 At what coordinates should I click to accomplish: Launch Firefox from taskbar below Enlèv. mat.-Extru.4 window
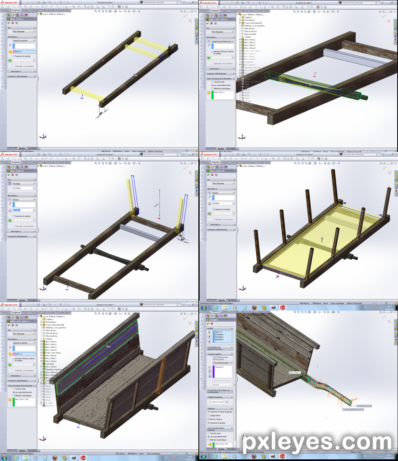[55, 458]
